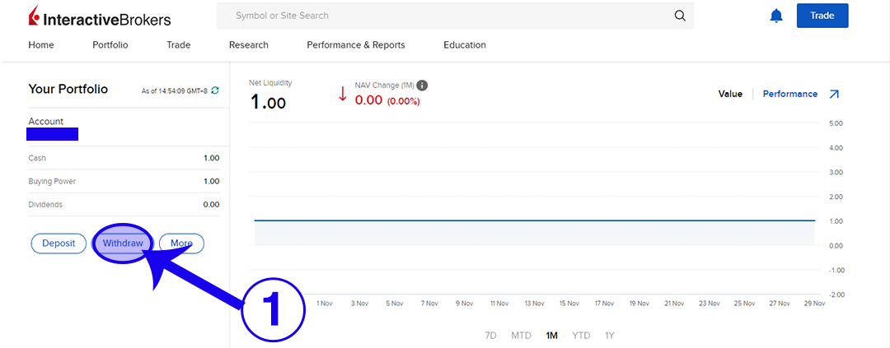Image resolution: width=890 pixels, height=348 pixels.
Task: Click the blue Trade button
Action: (822, 16)
